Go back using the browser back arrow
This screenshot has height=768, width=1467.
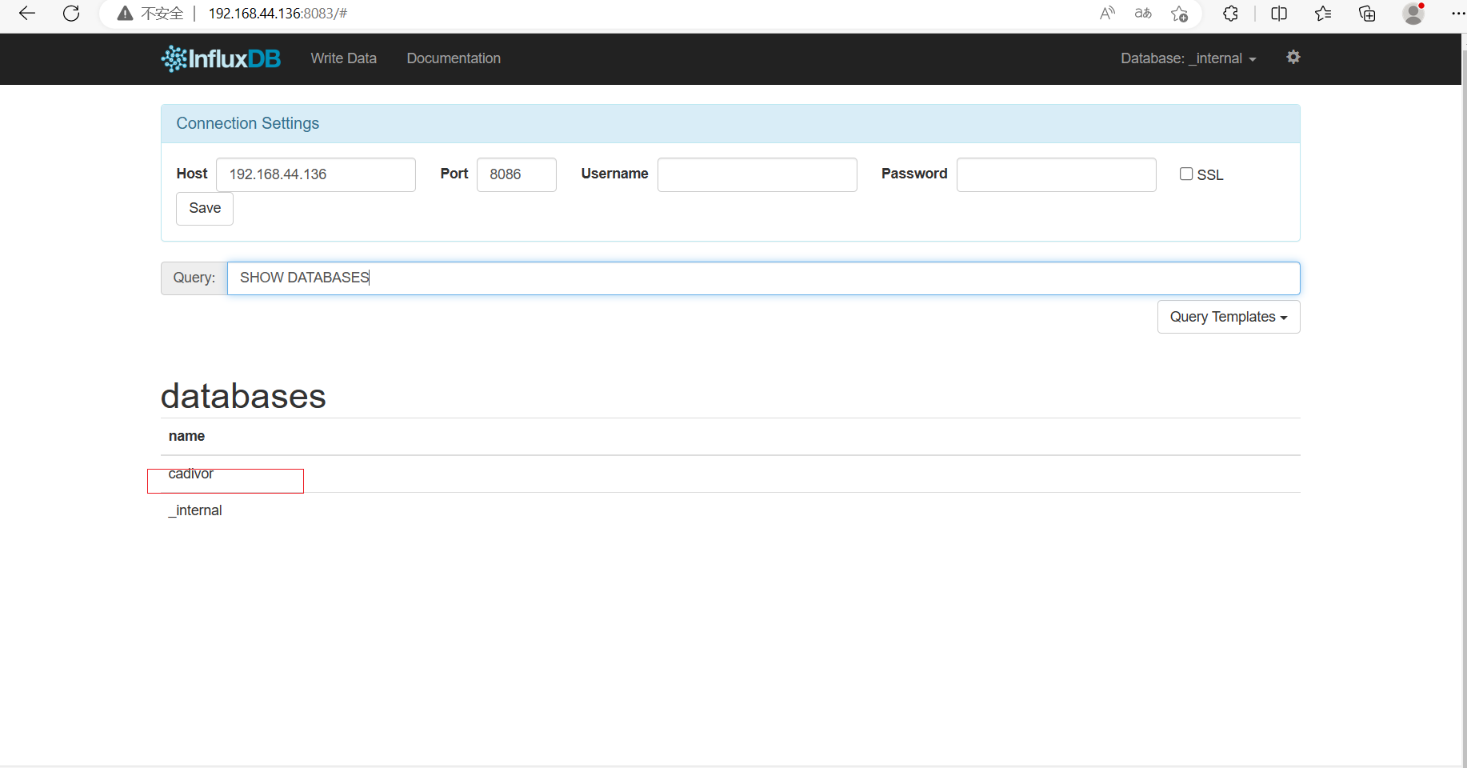(x=27, y=14)
